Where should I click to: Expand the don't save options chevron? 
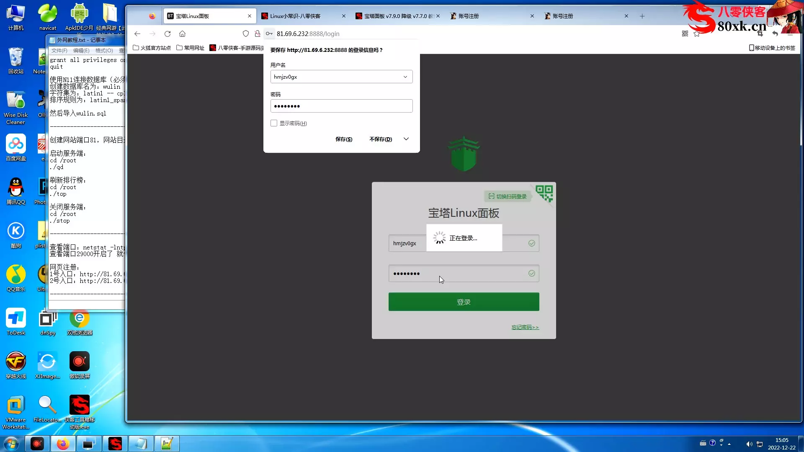(x=406, y=139)
